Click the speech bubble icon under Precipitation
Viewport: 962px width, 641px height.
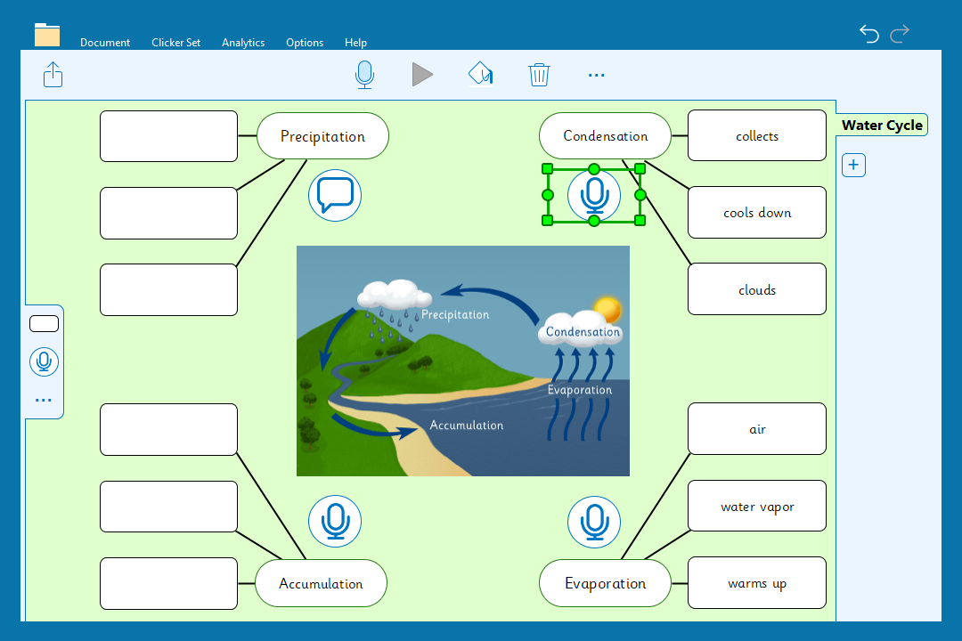pyautogui.click(x=335, y=195)
